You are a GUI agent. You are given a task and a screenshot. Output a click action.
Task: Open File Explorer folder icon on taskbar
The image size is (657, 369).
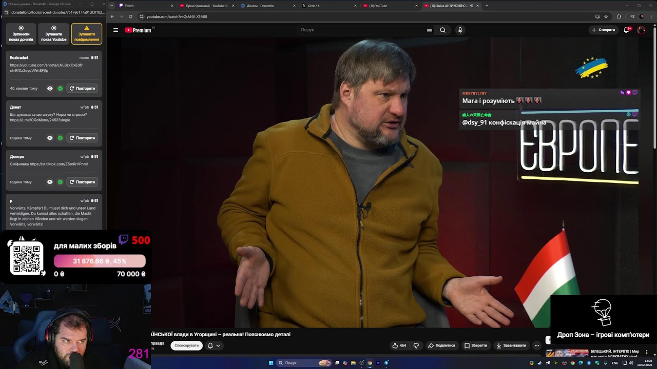(353, 363)
